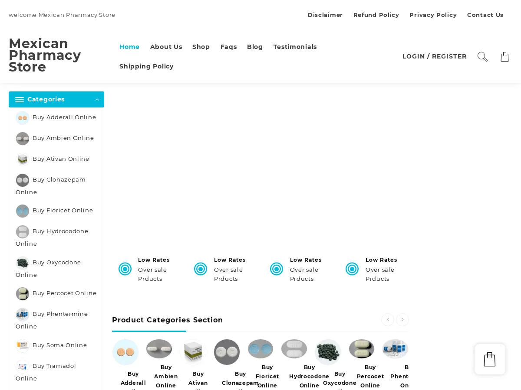Click the Buy Adderall Online pill icon
The height and width of the screenshot is (390, 521).
point(23,117)
